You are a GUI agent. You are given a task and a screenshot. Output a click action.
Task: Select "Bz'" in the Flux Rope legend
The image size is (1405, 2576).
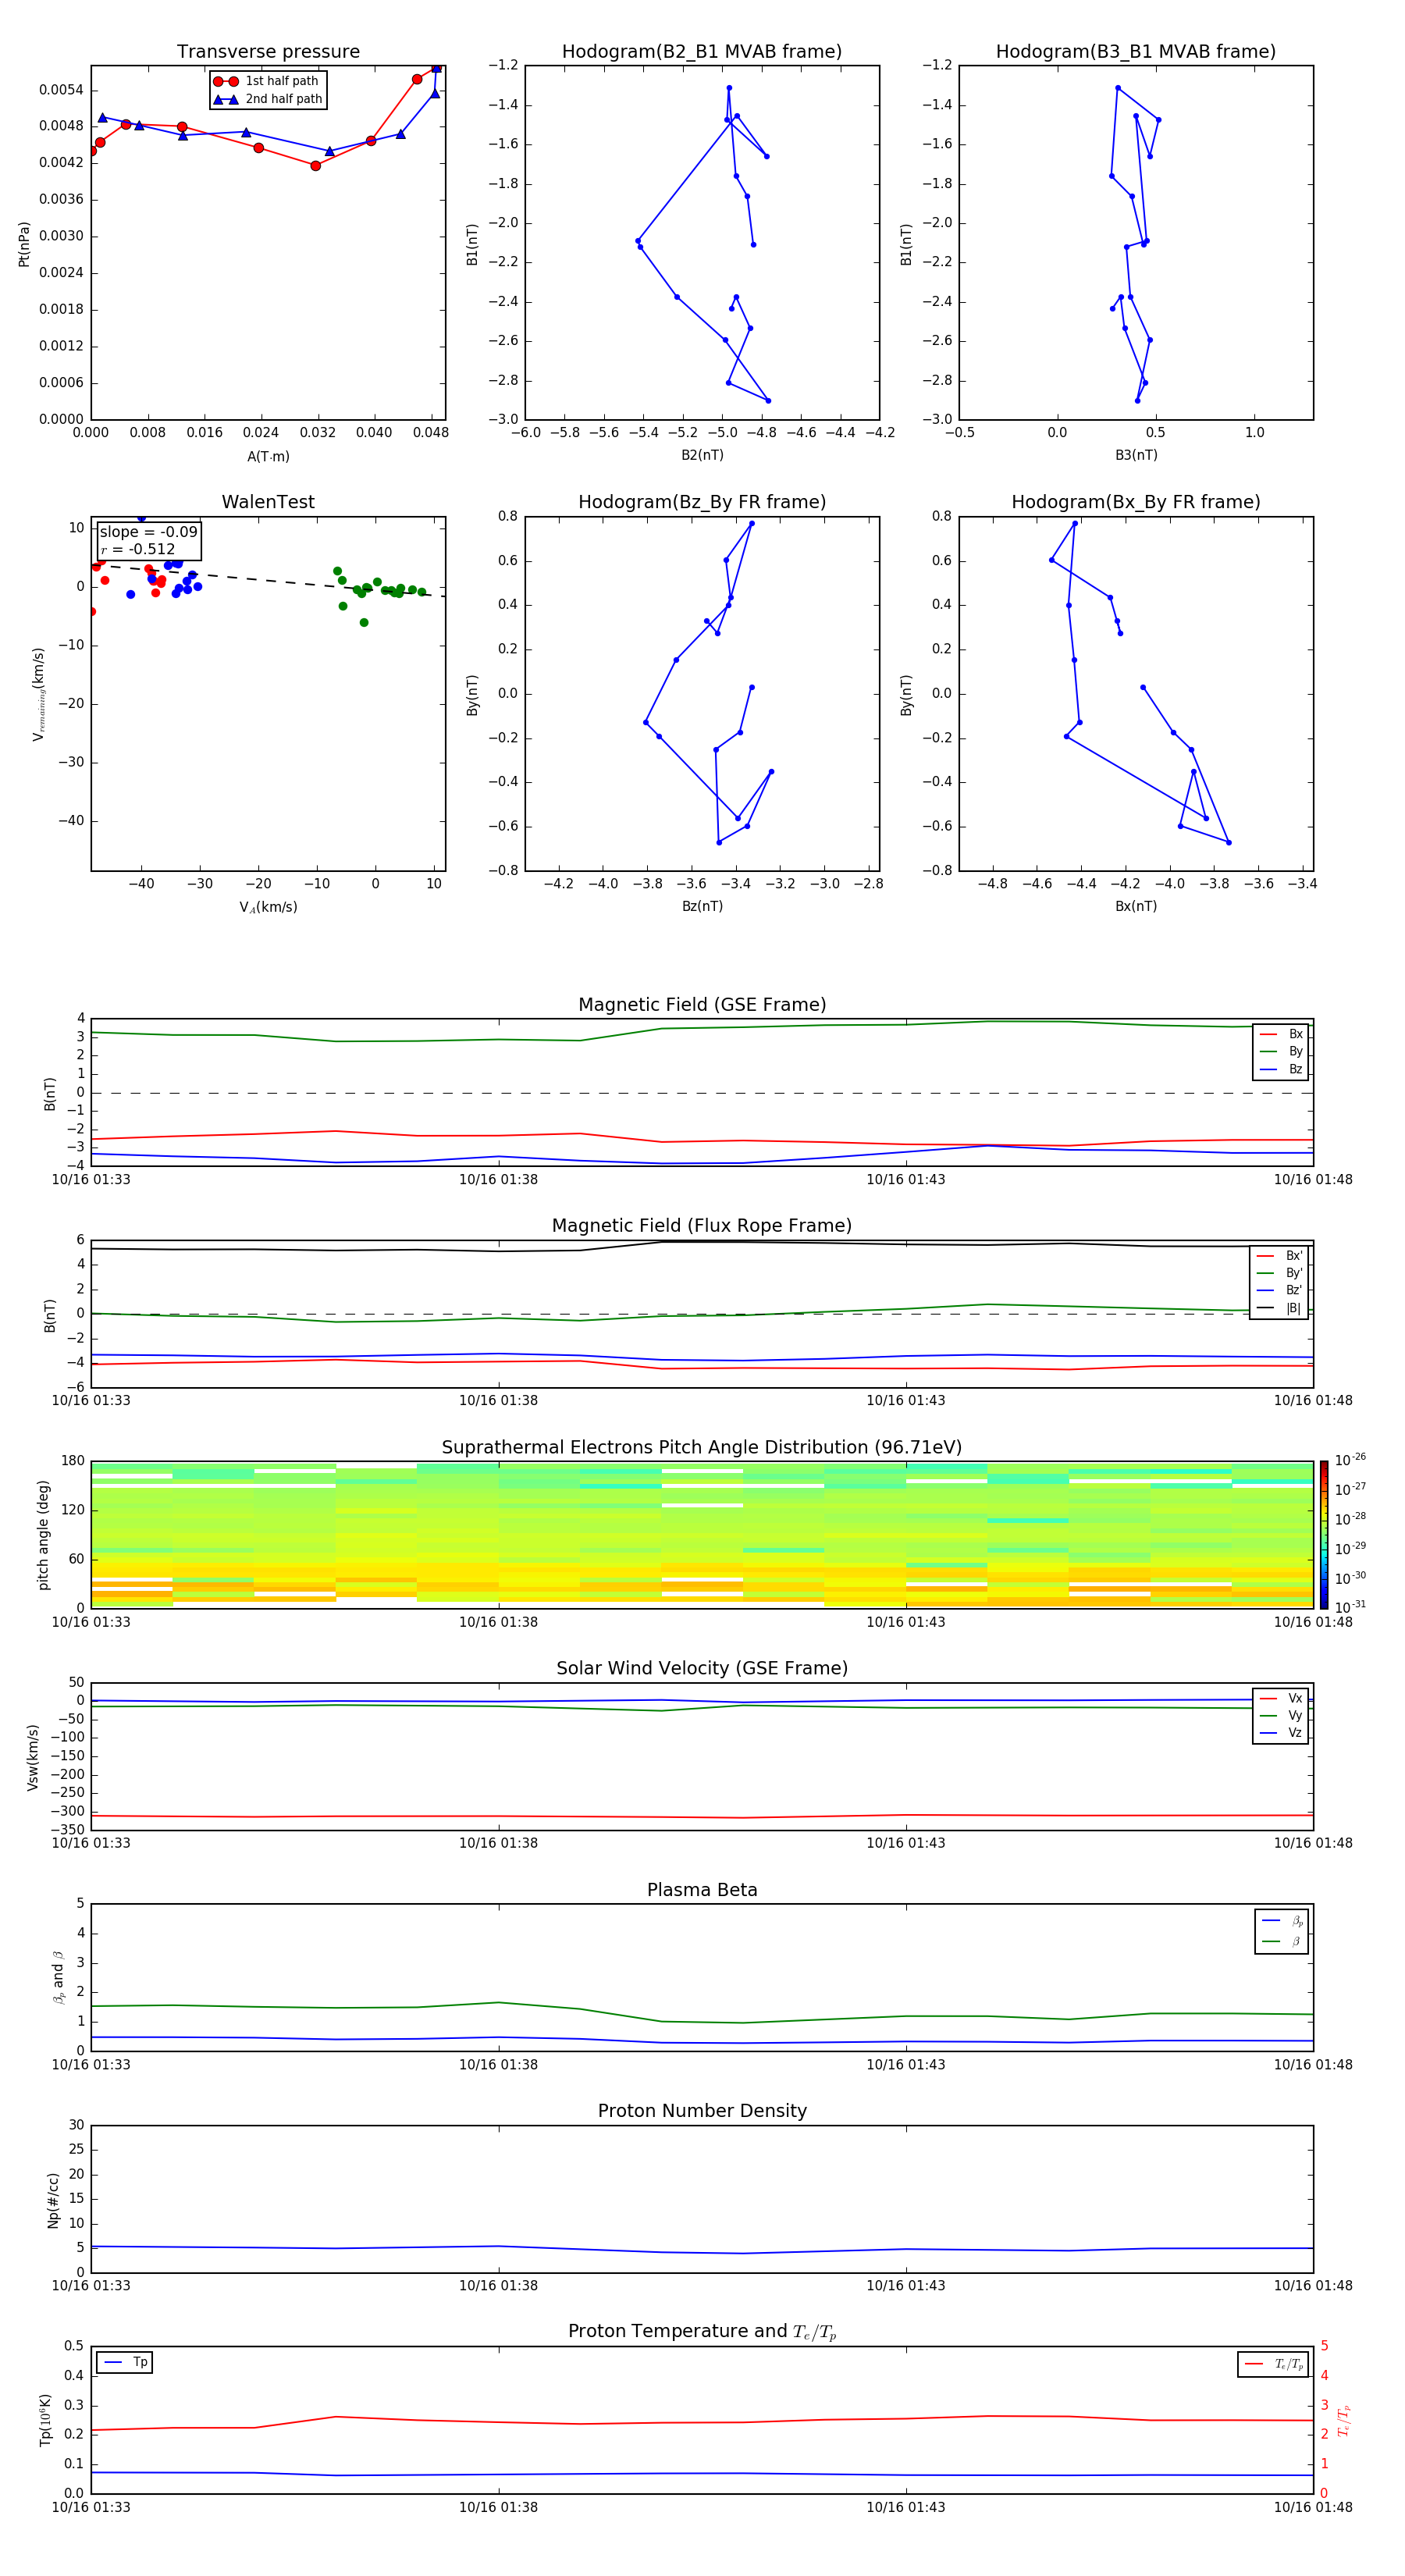coord(1279,1290)
